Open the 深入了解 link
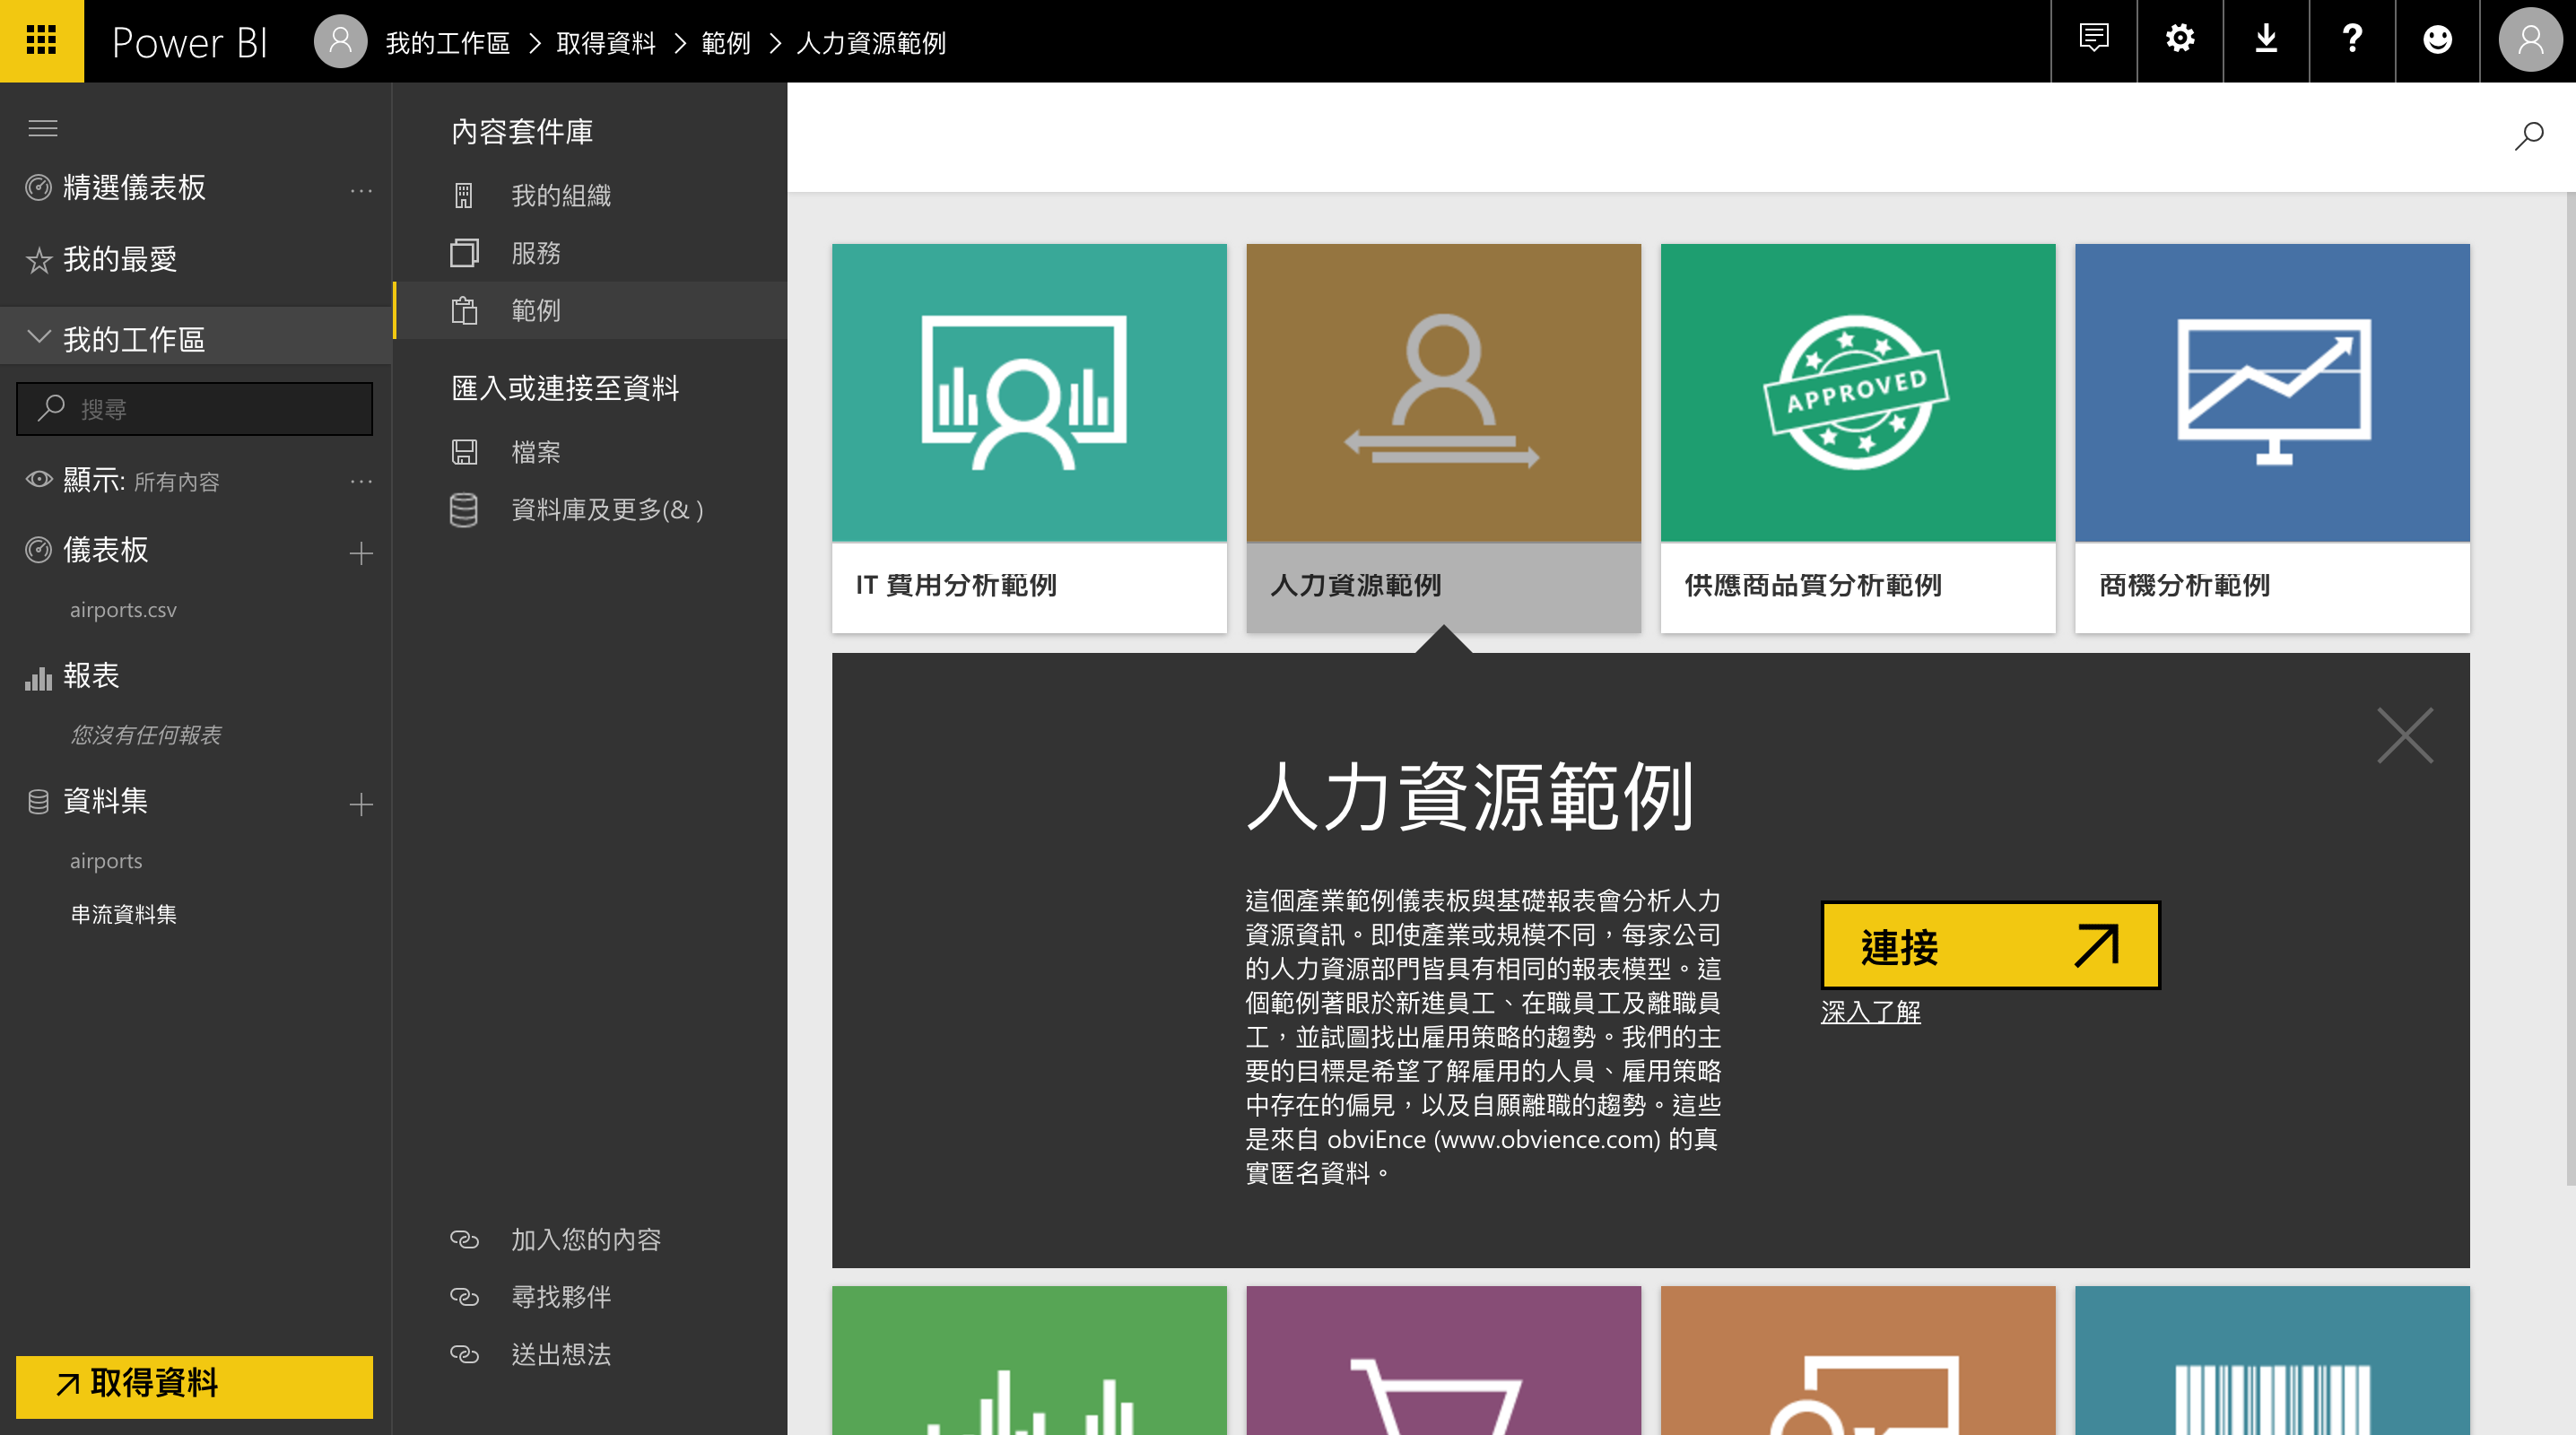The height and width of the screenshot is (1435, 2576). (1870, 1012)
